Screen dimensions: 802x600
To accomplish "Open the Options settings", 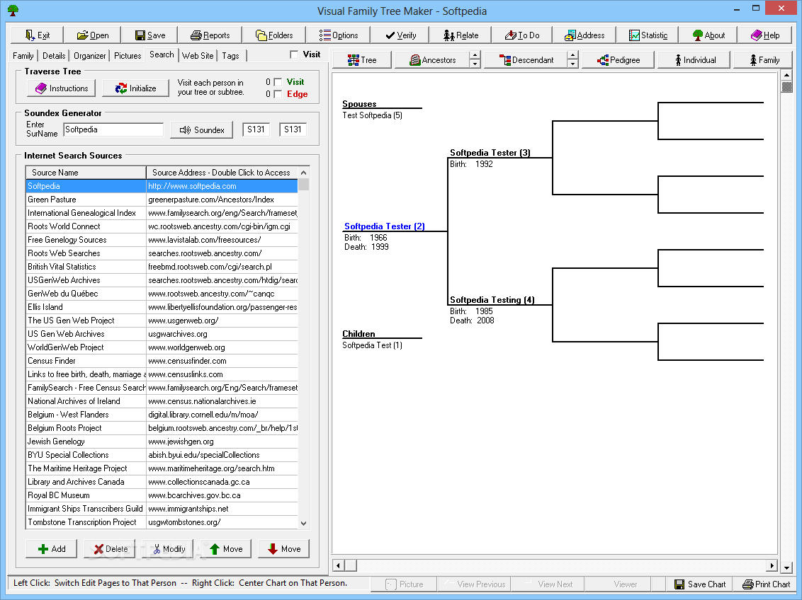I will click(338, 35).
